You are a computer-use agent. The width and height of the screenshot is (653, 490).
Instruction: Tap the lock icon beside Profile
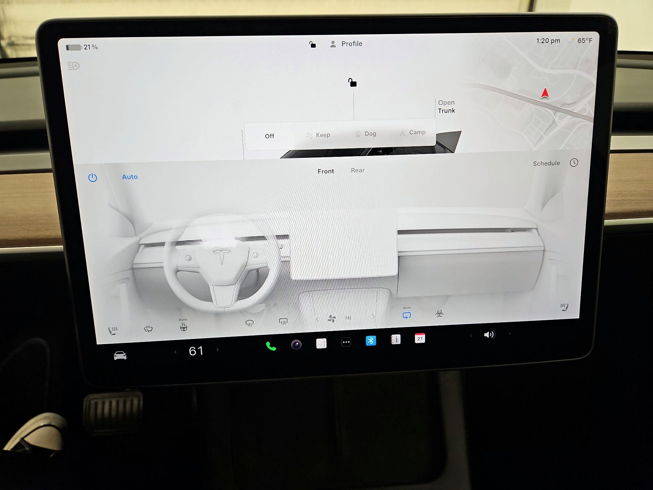313,45
